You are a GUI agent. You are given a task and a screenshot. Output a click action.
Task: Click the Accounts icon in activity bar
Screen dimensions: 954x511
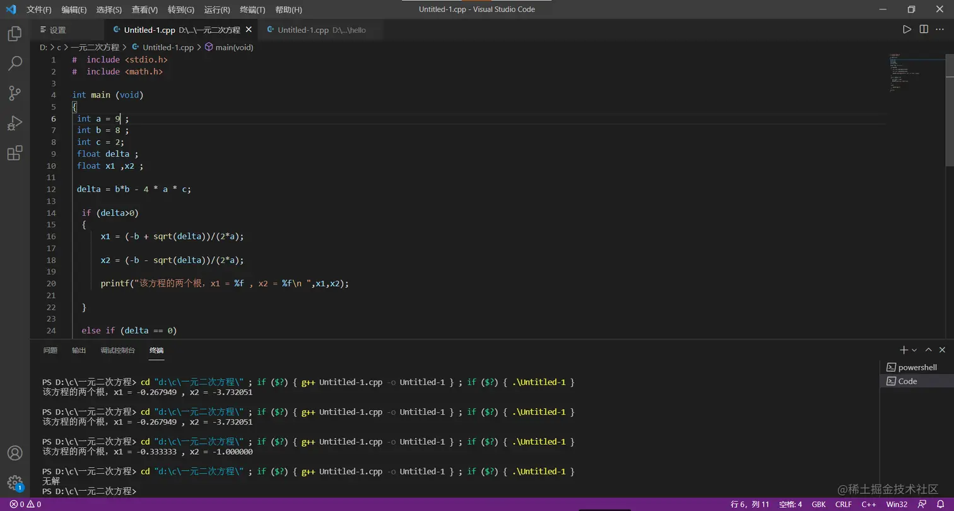click(x=15, y=453)
